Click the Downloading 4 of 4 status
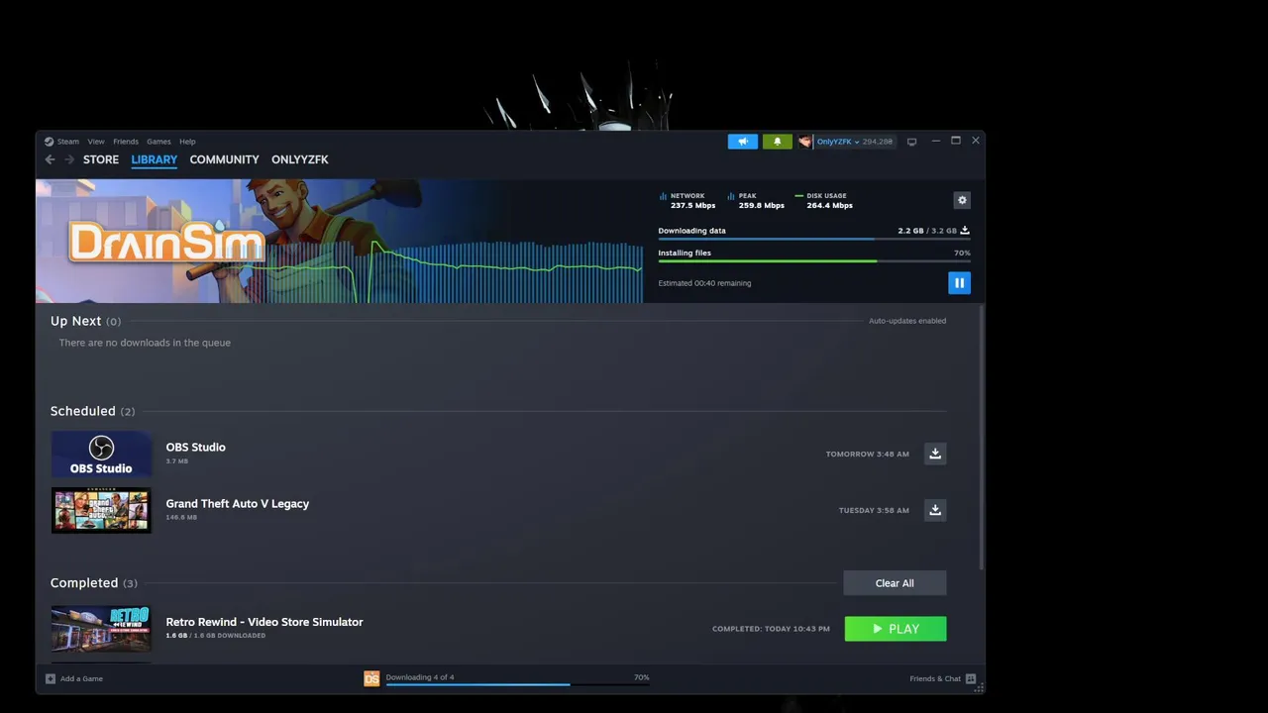 click(420, 677)
